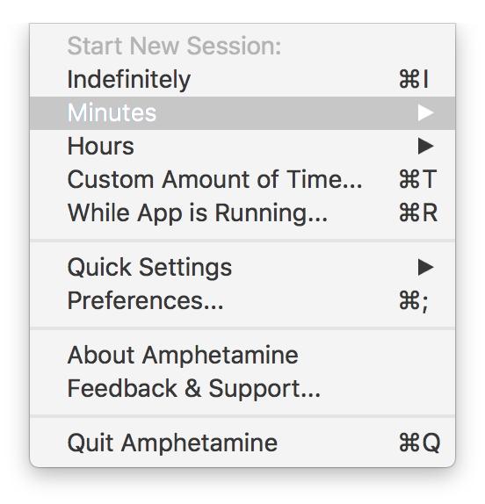Image resolution: width=485 pixels, height=504 pixels.
Task: Expand the arrow beside Hours
Action: point(426,147)
